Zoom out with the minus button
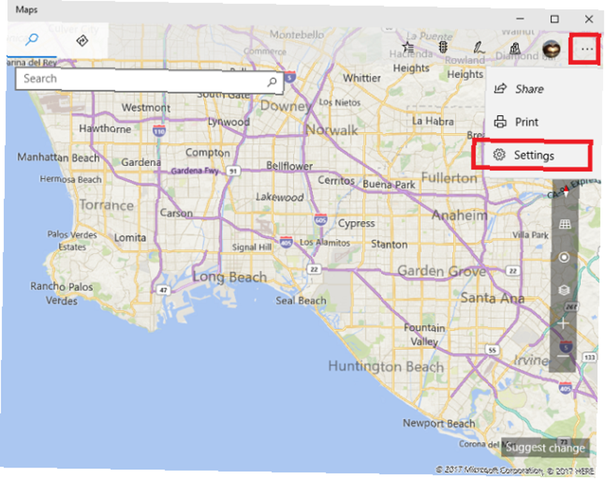The image size is (605, 479). (563, 356)
